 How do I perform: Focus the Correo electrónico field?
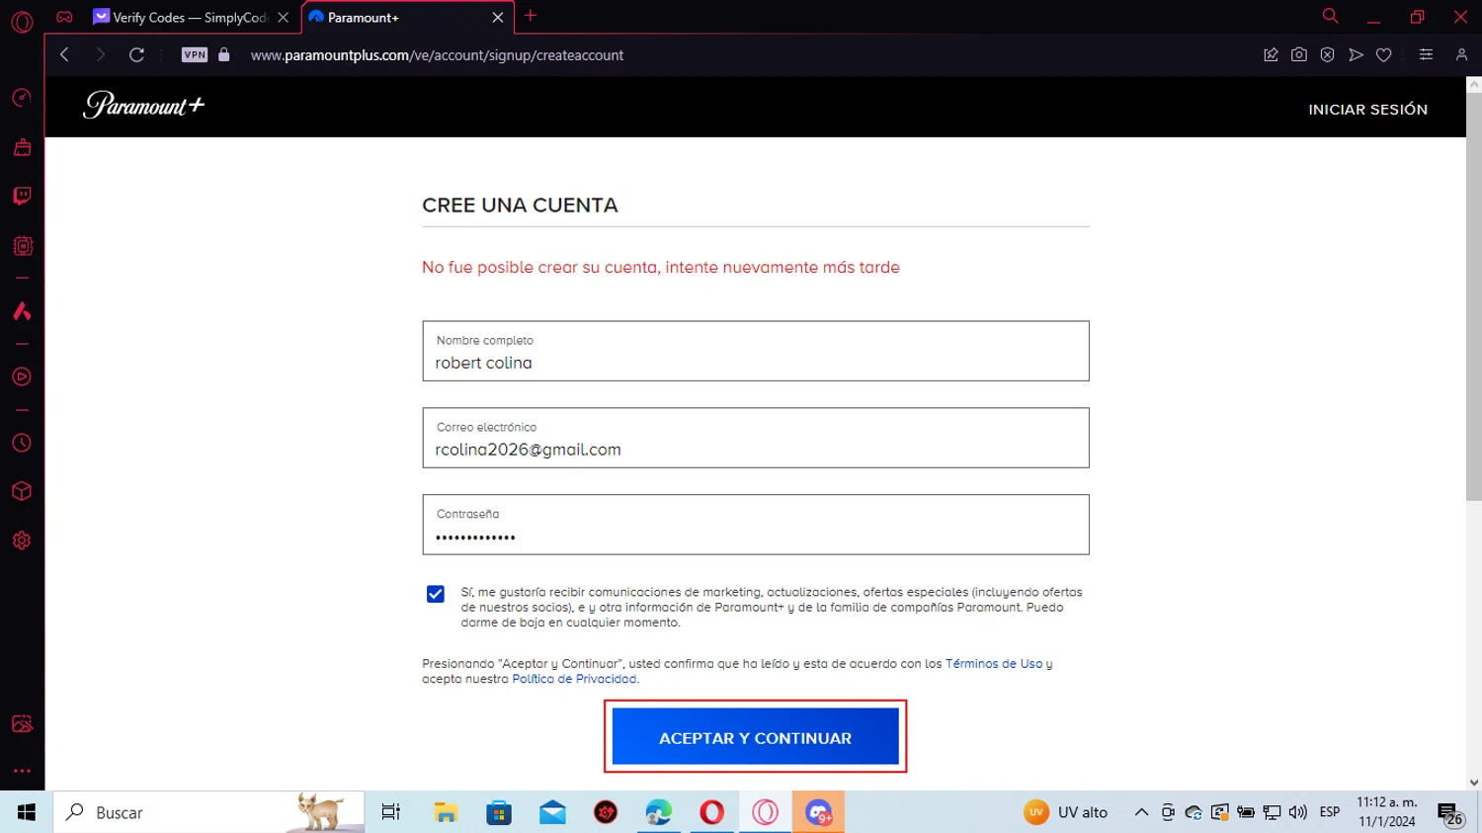tap(756, 438)
